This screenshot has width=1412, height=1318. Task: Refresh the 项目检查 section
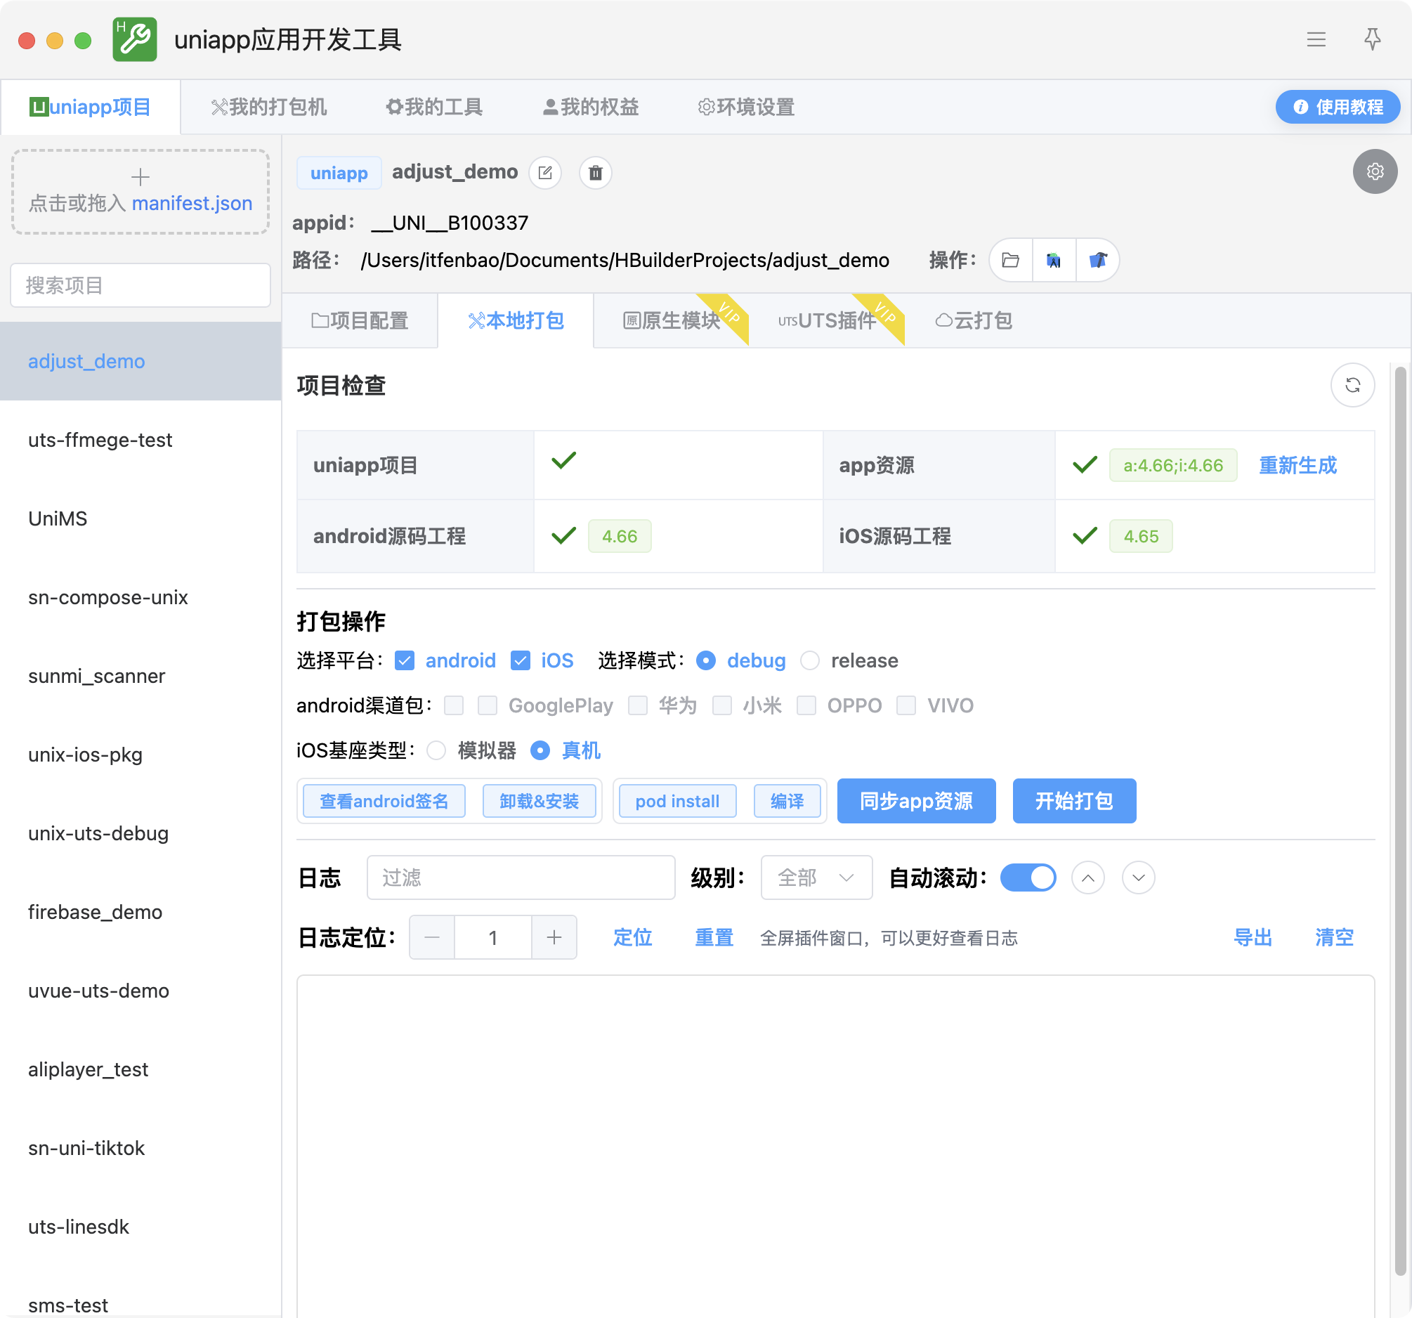[x=1352, y=385]
